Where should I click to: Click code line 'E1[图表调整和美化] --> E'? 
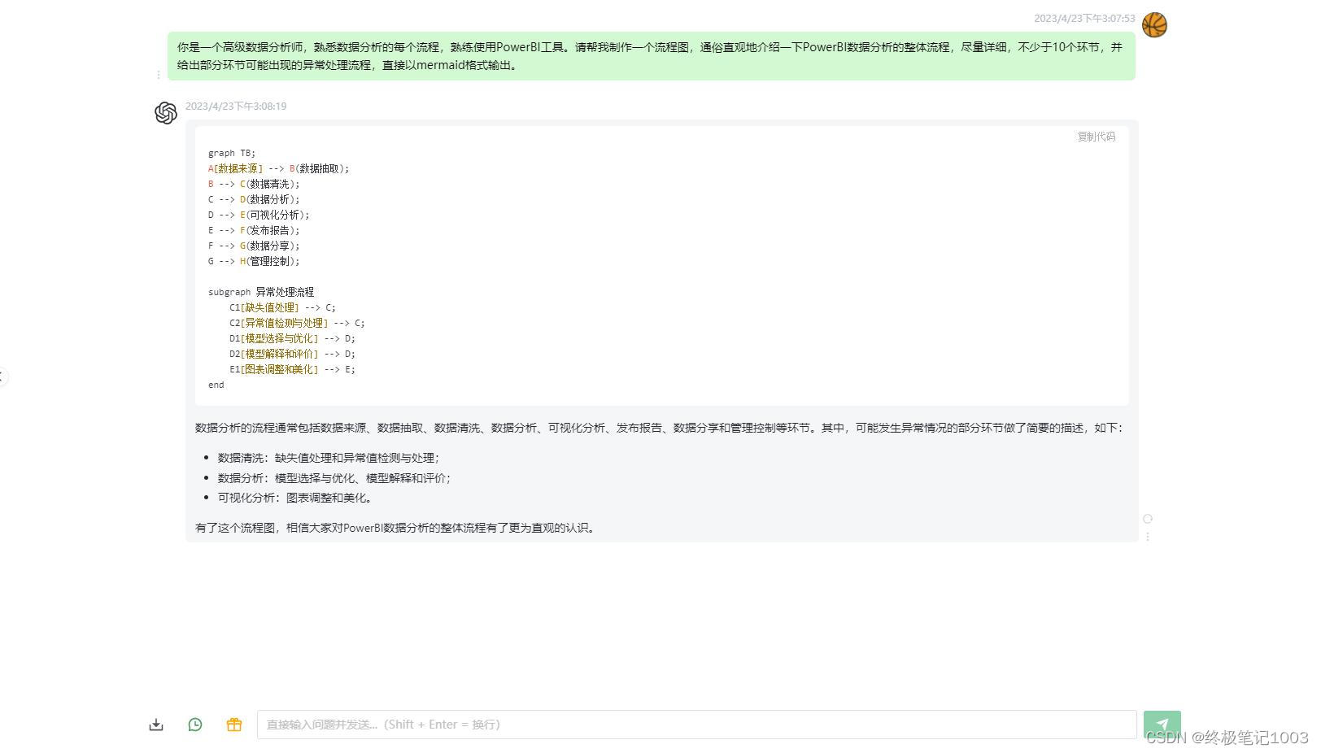(292, 369)
